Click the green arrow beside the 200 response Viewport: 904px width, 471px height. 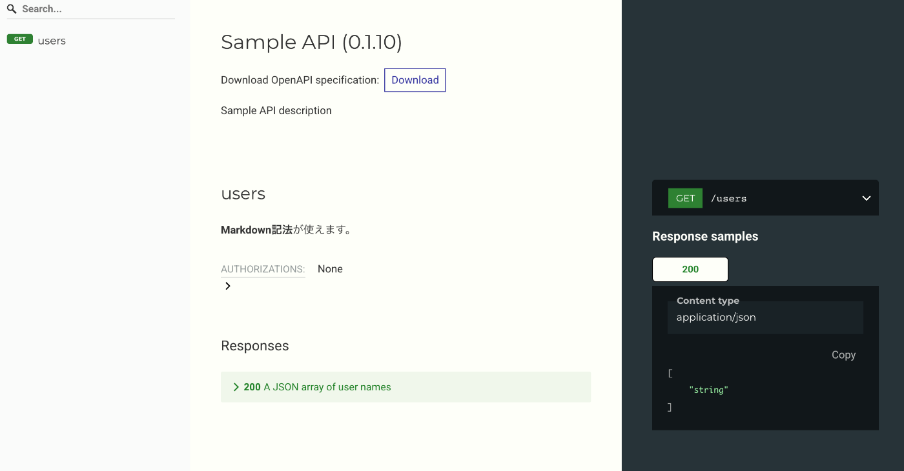(236, 386)
